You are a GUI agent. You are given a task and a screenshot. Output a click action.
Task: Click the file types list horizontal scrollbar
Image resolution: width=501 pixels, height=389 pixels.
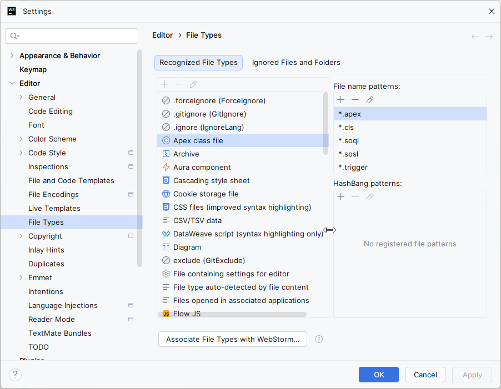[232, 314]
